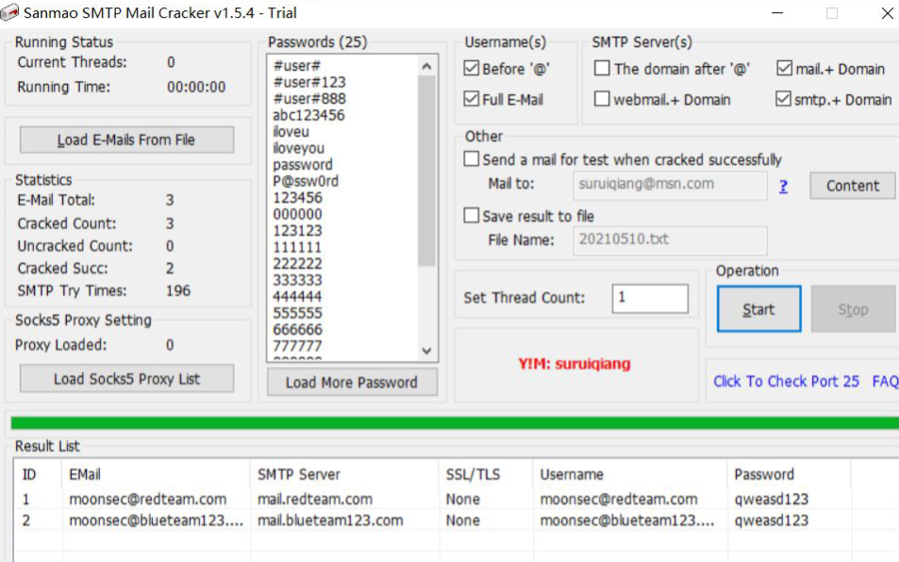899x562 pixels.
Task: Open the Click To Check Port 25 link
Action: [786, 381]
